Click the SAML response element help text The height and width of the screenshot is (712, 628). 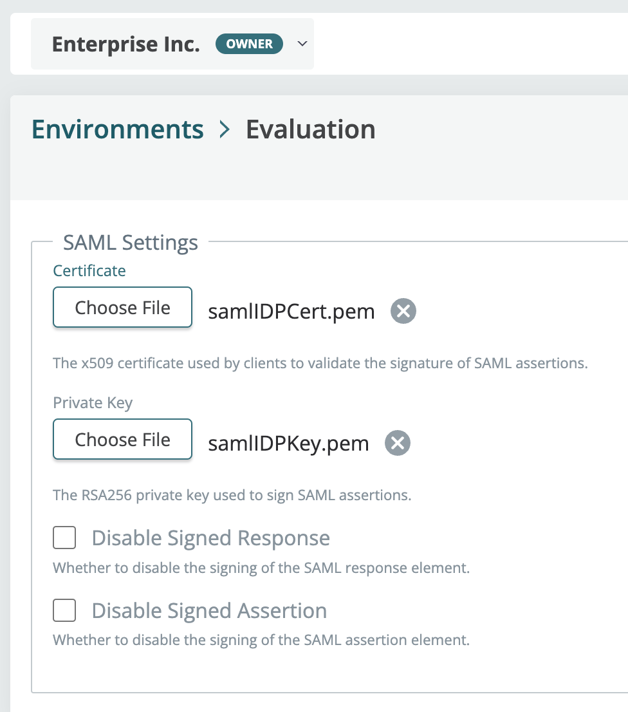click(x=261, y=568)
